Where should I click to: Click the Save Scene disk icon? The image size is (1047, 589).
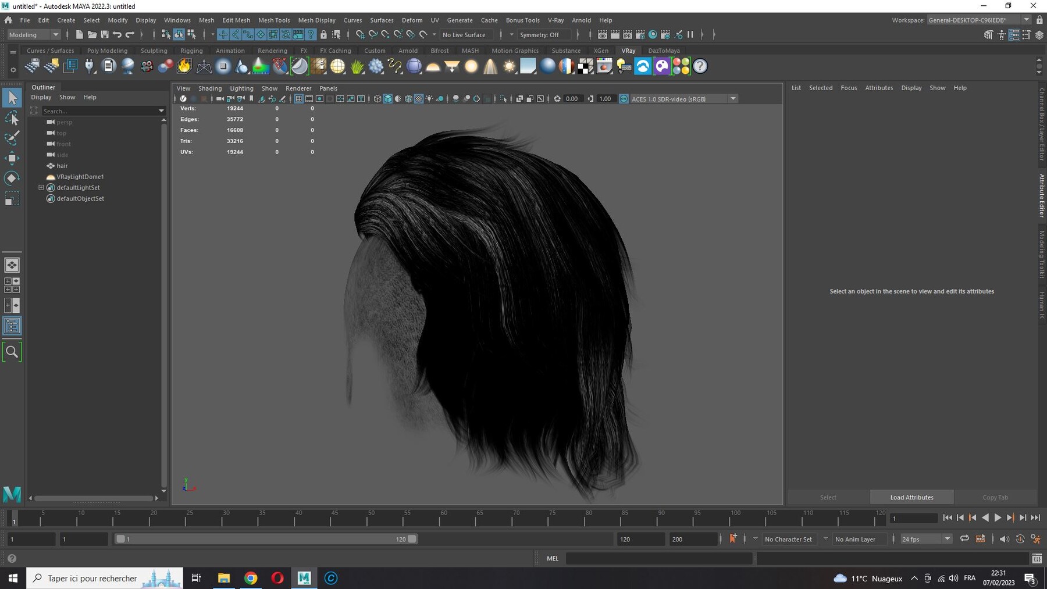click(x=105, y=35)
